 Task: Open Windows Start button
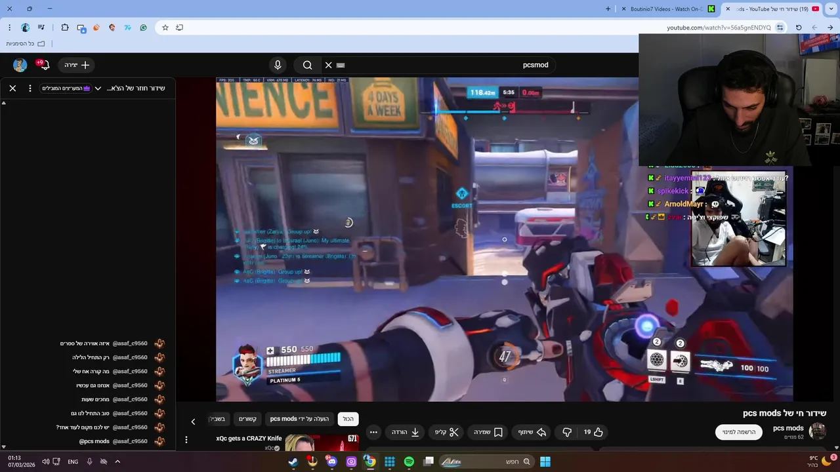(545, 462)
